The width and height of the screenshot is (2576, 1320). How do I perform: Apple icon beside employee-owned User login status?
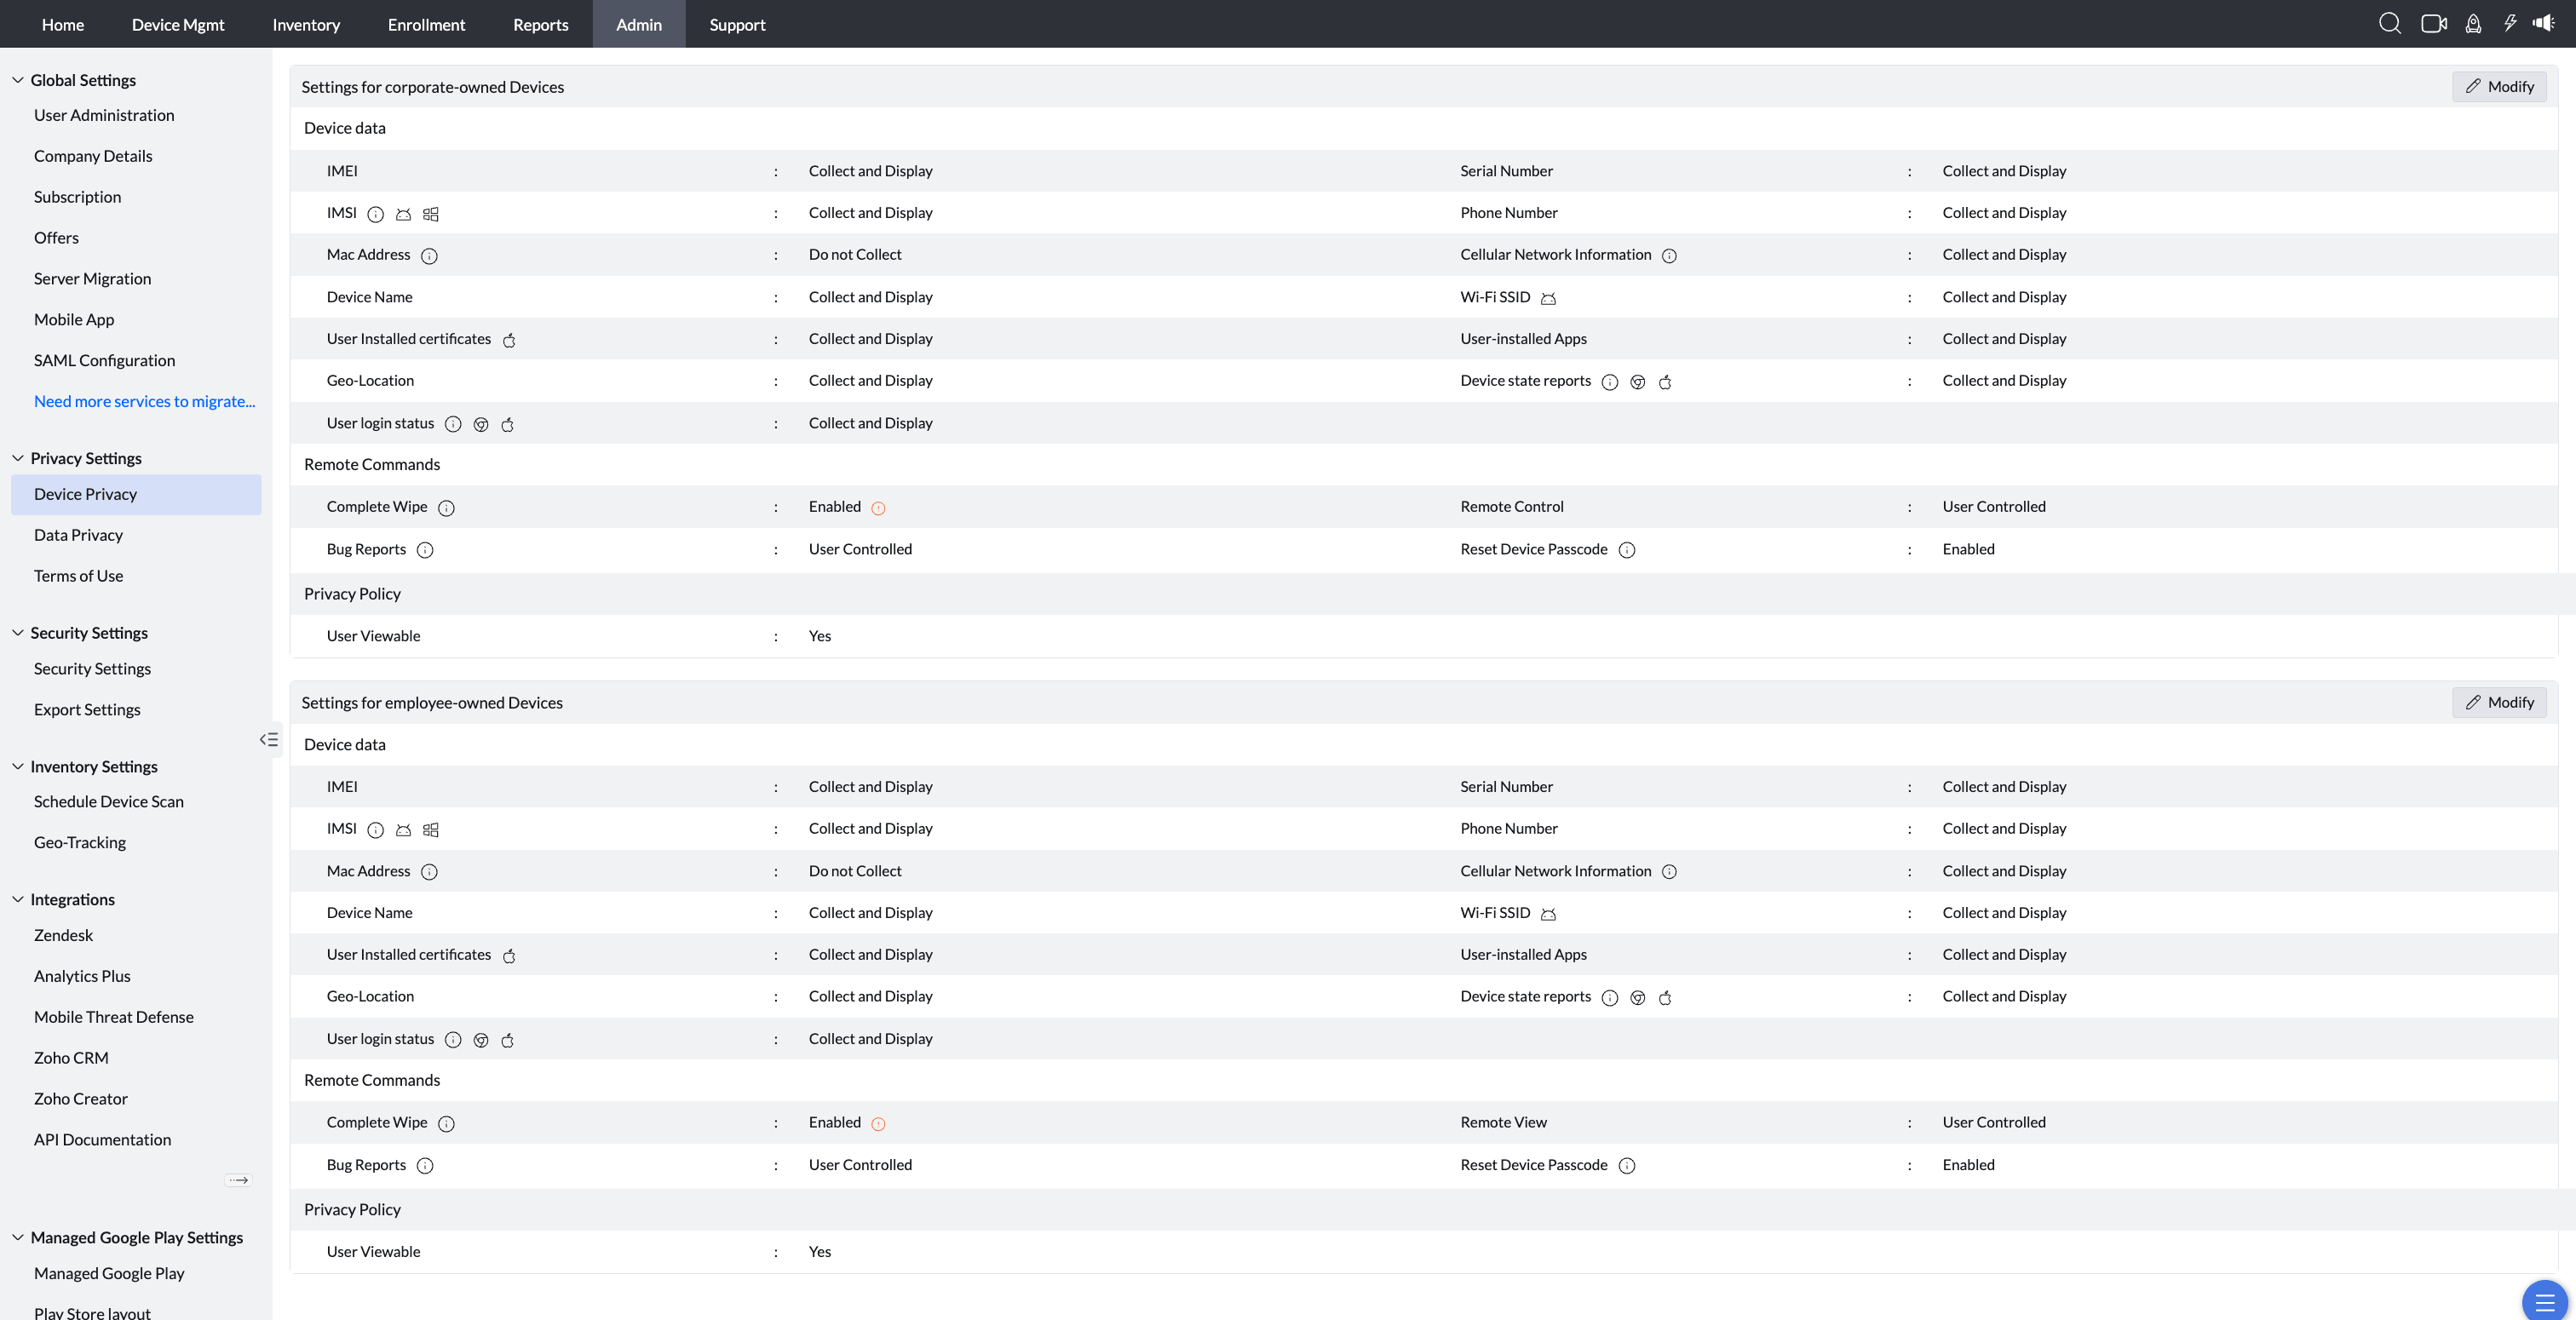pyautogui.click(x=508, y=1040)
